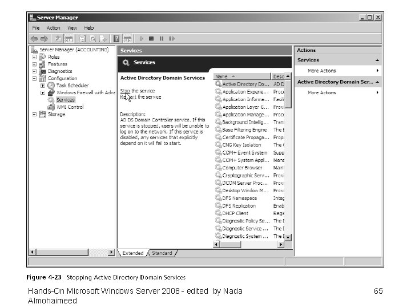Open the File menu
The image size is (411, 308).
[x=36, y=28]
